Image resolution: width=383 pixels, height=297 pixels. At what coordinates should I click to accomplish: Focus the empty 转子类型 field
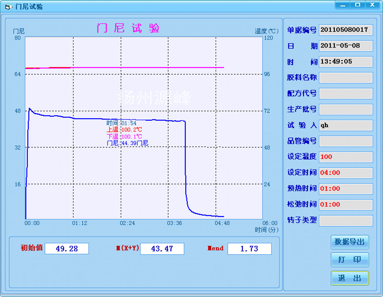click(346, 220)
